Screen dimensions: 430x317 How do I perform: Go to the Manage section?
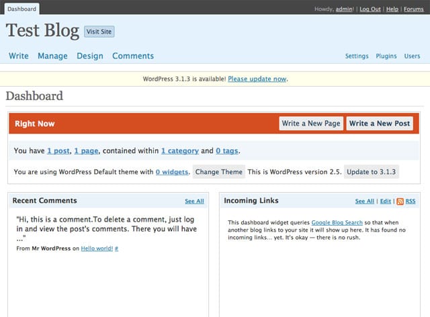(x=52, y=56)
